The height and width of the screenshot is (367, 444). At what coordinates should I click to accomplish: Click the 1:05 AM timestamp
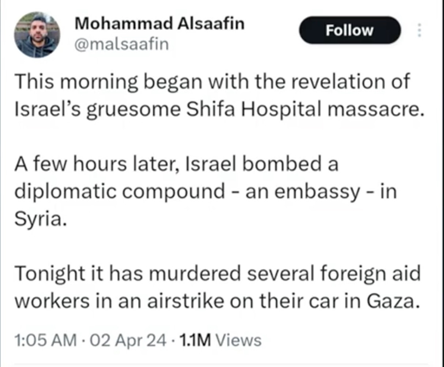45,340
